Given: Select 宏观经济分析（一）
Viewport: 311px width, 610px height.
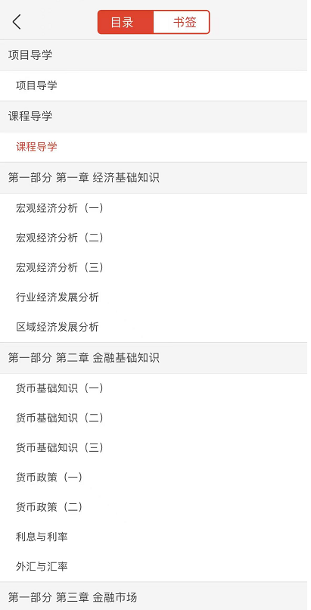Looking at the screenshot, I should click(x=156, y=208).
